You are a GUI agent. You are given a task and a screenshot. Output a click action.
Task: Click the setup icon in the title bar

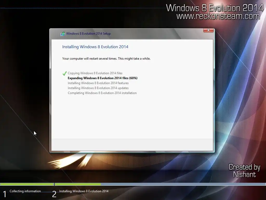click(63, 34)
